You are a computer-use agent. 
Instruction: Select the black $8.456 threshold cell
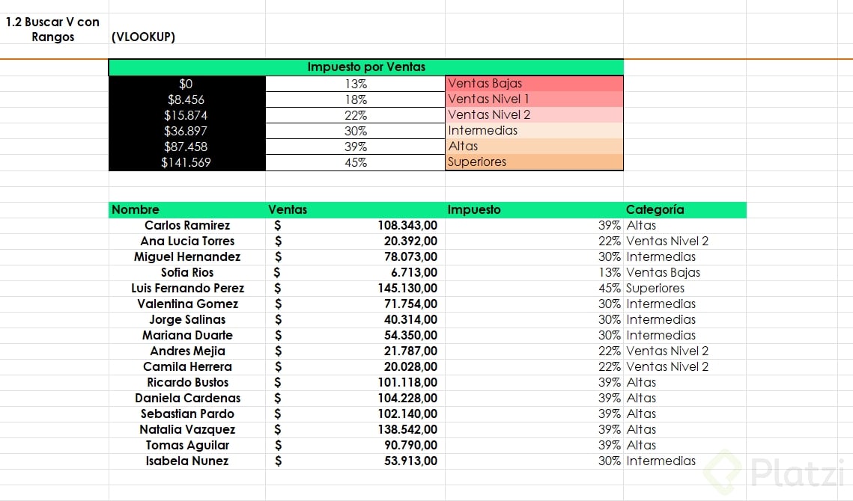pyautogui.click(x=186, y=99)
